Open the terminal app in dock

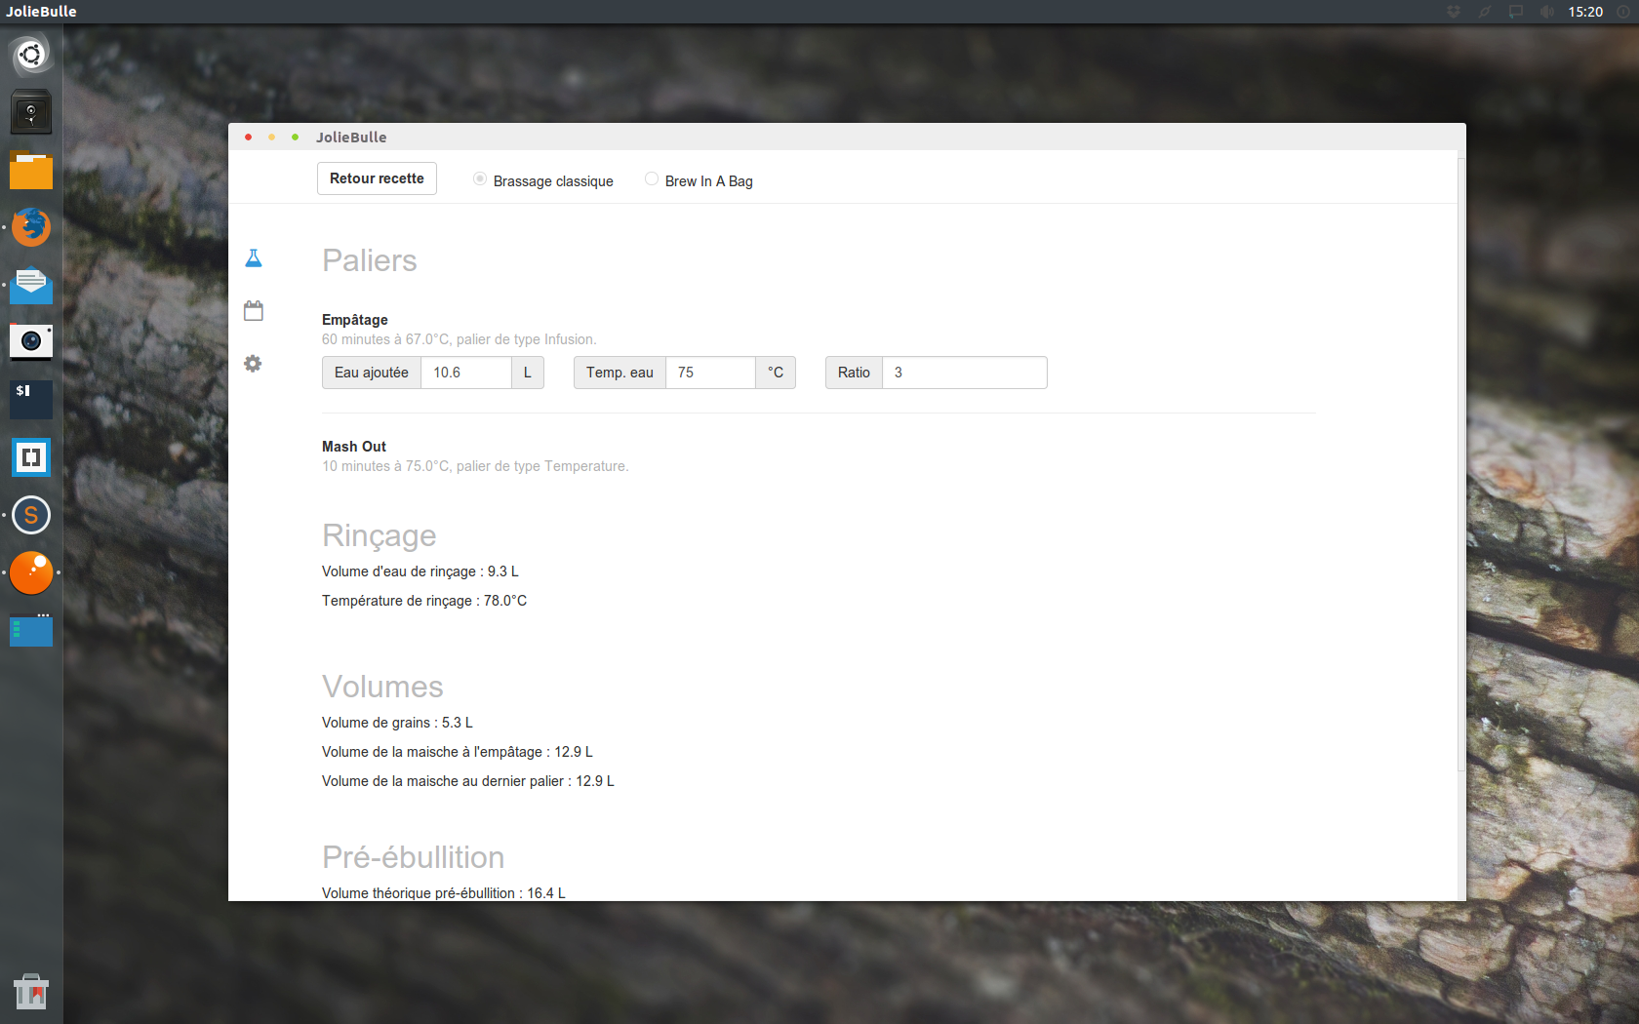pyautogui.click(x=31, y=399)
